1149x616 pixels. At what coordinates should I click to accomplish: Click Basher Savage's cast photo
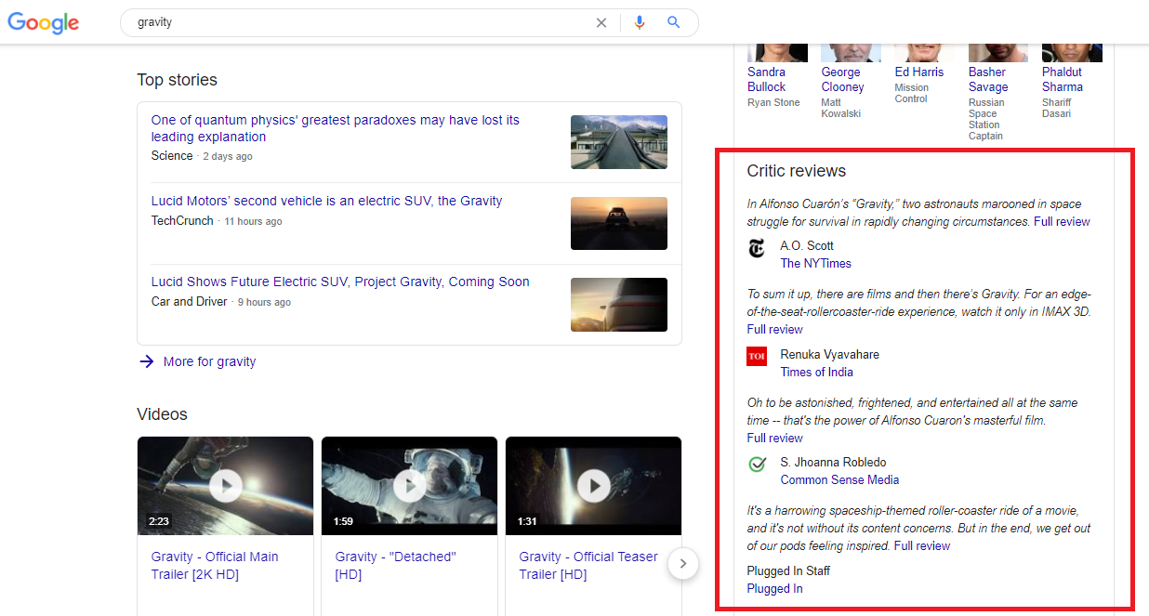tap(998, 53)
